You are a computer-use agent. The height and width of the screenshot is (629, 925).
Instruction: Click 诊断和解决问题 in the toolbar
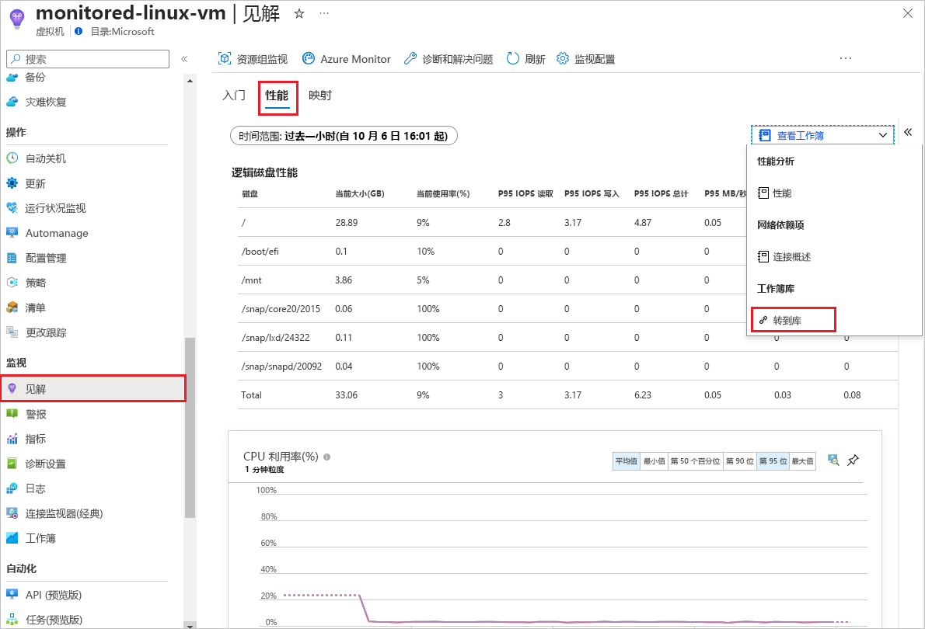coord(449,59)
